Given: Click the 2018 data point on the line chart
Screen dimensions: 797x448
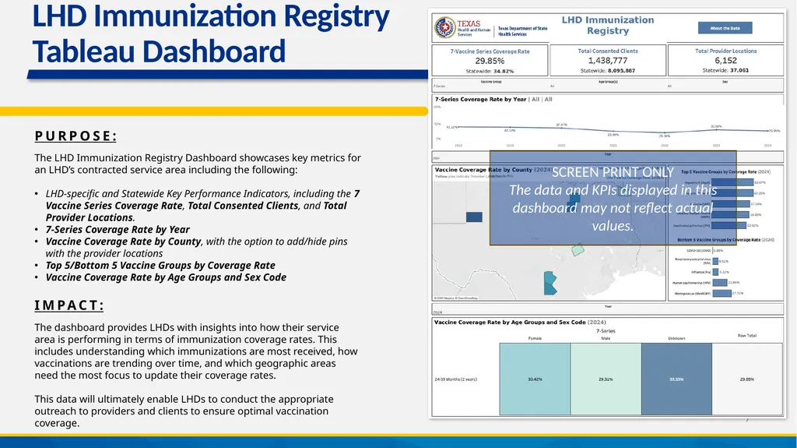Looking at the screenshot, I should [x=458, y=127].
